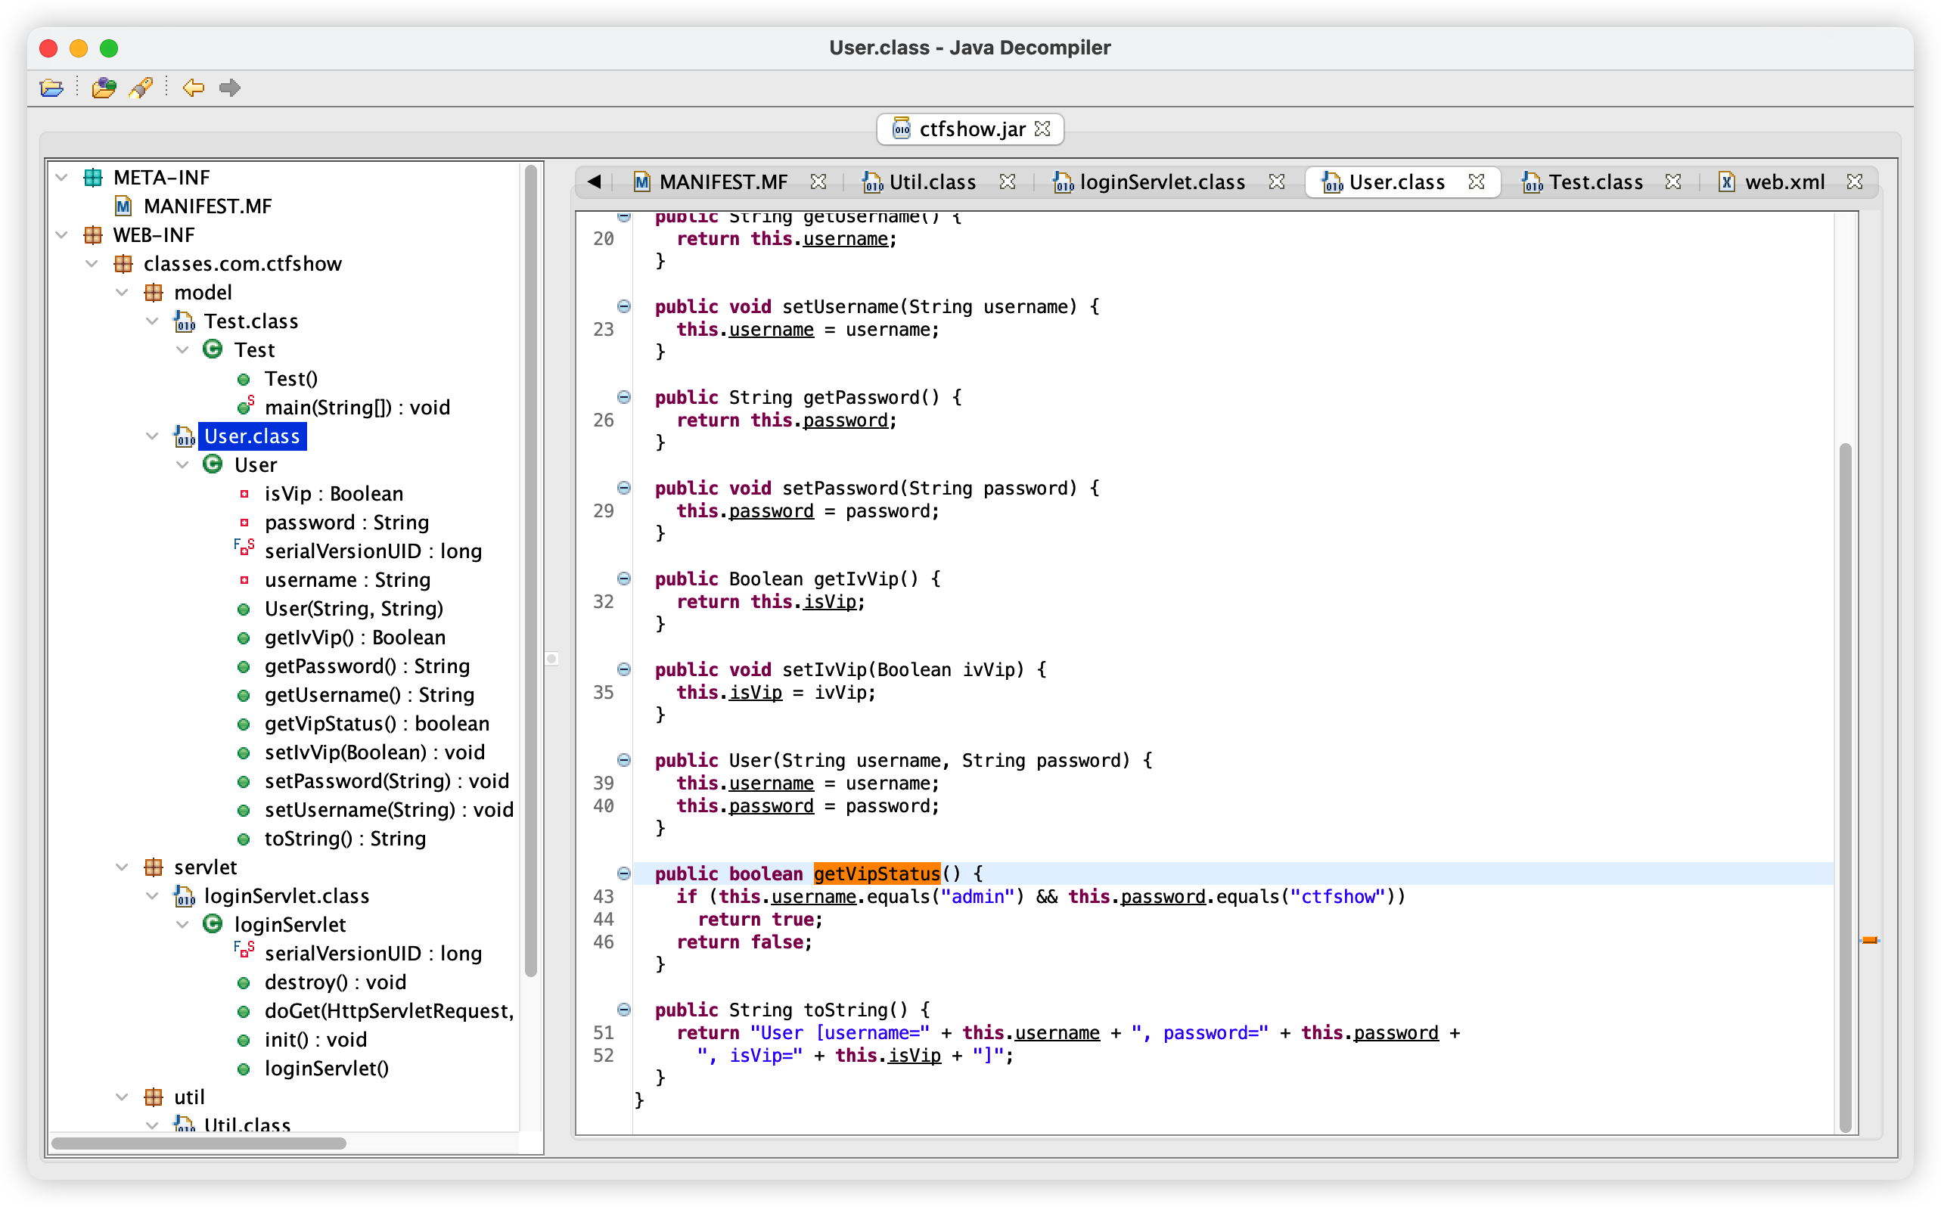Select isVip : Boolean field
The image size is (1941, 1207).
(334, 493)
